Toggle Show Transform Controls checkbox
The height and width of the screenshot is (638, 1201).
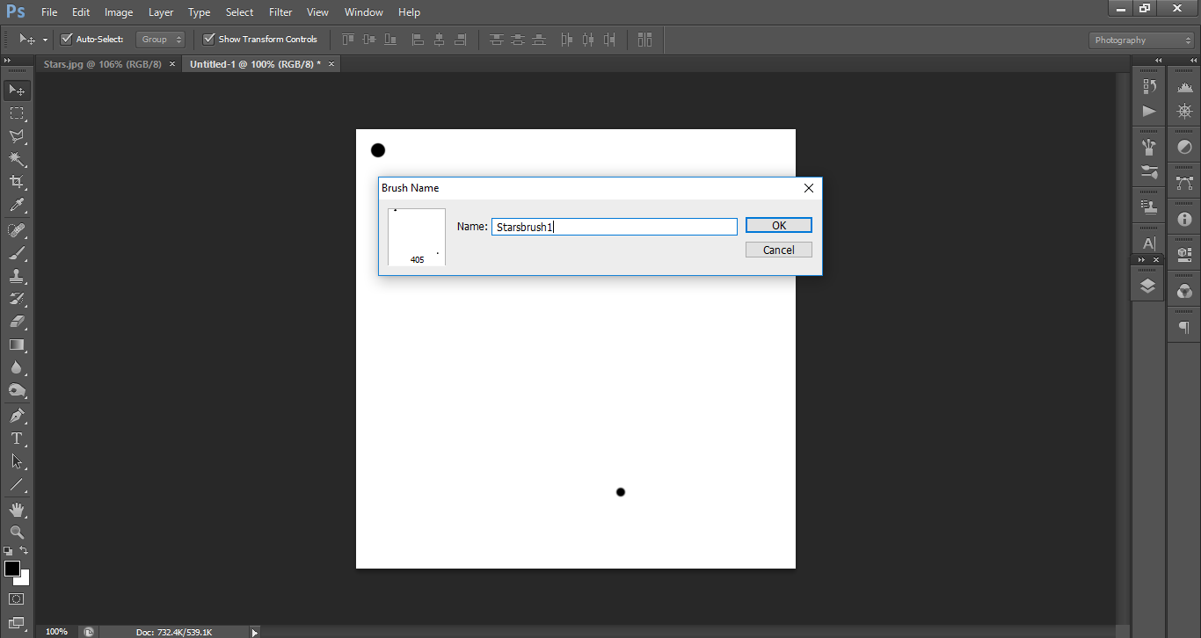[x=208, y=39]
